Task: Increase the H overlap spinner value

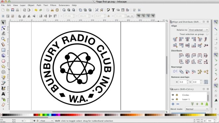Action: (187, 81)
